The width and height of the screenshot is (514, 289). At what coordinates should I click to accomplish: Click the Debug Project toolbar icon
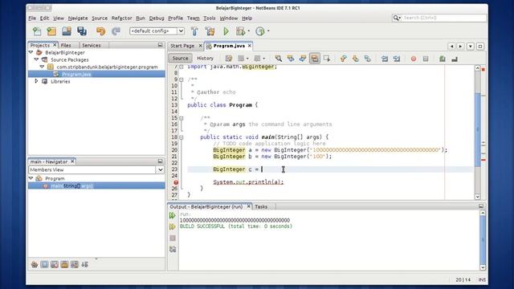pos(240,31)
